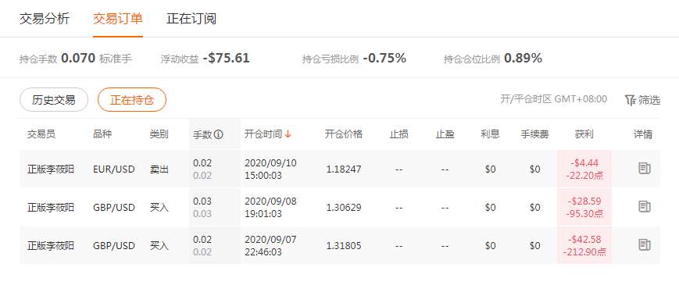Select the 交易订单 tab
Image resolution: width=679 pixels, height=303 pixels.
pyautogui.click(x=118, y=19)
